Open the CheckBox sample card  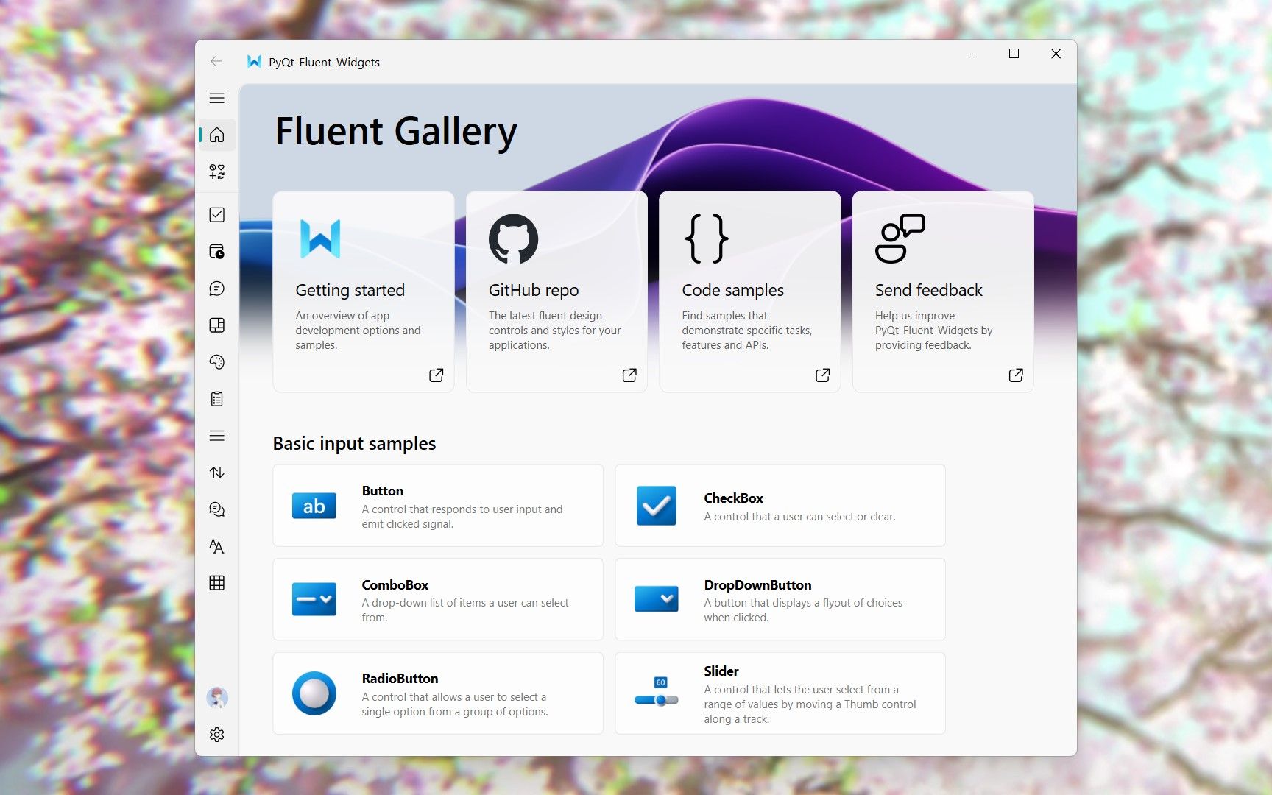click(x=780, y=506)
